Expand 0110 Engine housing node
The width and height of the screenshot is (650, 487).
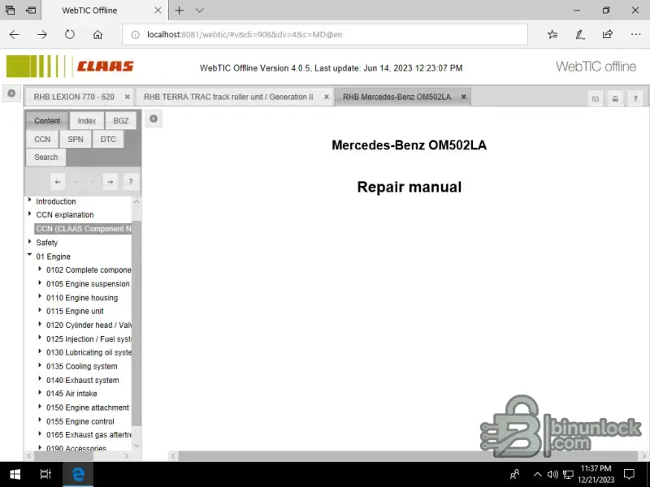tap(40, 297)
